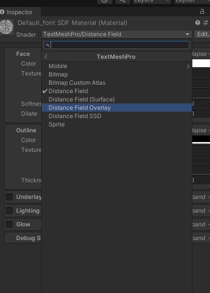The image size is (210, 293).
Task: Click the TextMeshPro category header
Action: pos(116,57)
